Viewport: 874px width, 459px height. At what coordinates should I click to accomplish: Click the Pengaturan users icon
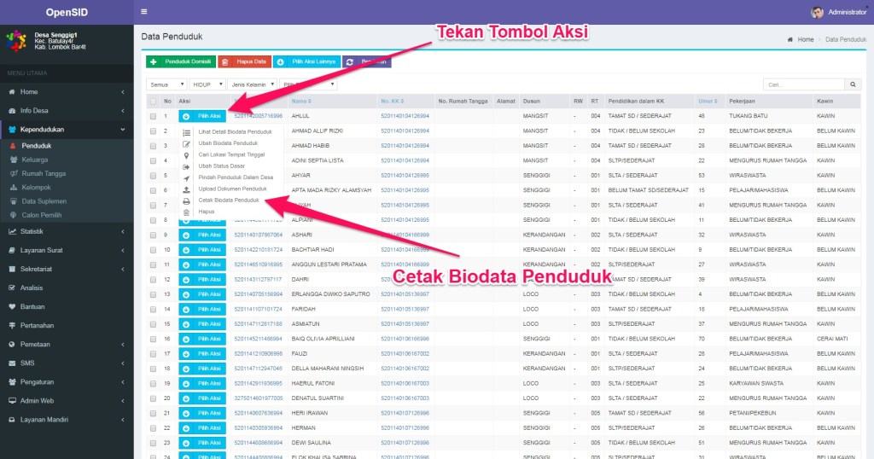point(12,382)
